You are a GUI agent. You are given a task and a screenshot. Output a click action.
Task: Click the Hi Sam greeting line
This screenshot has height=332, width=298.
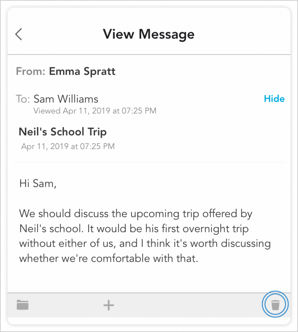coord(38,183)
